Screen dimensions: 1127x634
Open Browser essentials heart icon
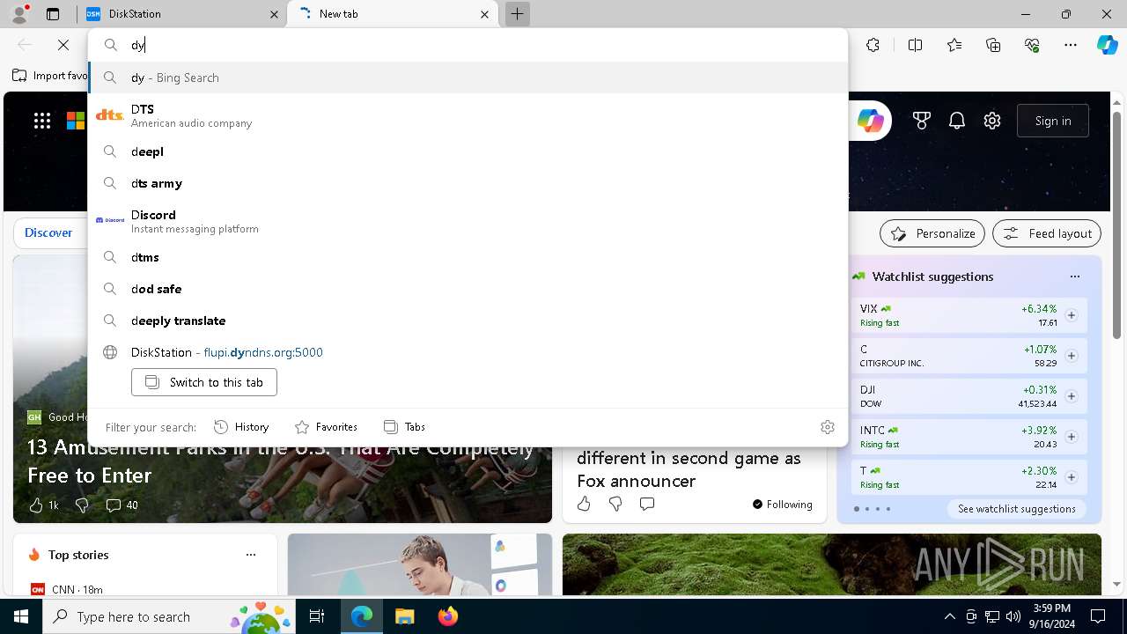(x=1032, y=45)
